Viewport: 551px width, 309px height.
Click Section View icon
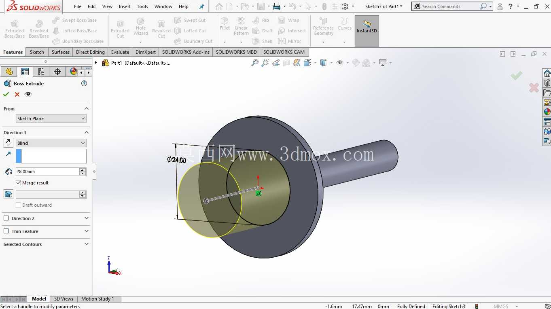tap(286, 63)
